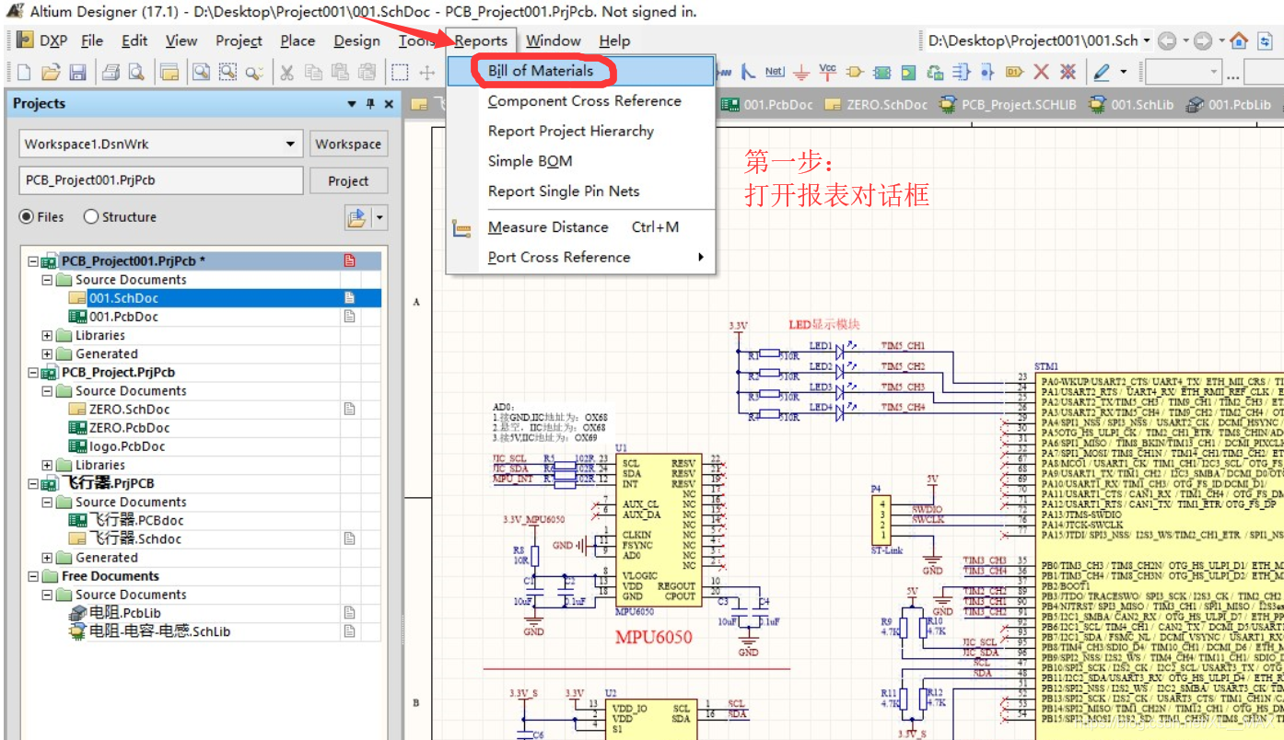
Task: Collapse the 飞行器.PrjPCB project node
Action: (32, 484)
